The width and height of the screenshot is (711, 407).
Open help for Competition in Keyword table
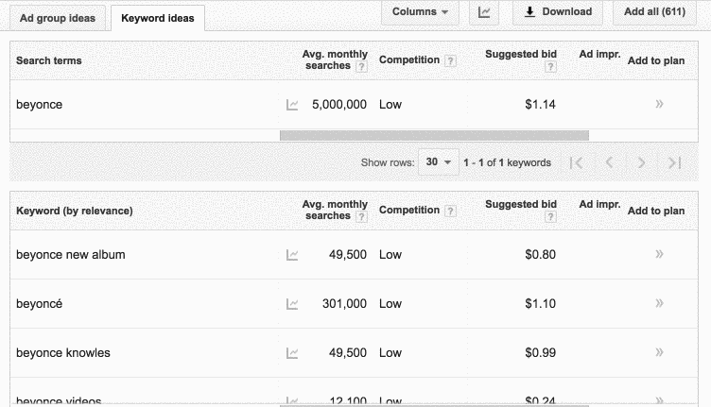[x=450, y=211]
